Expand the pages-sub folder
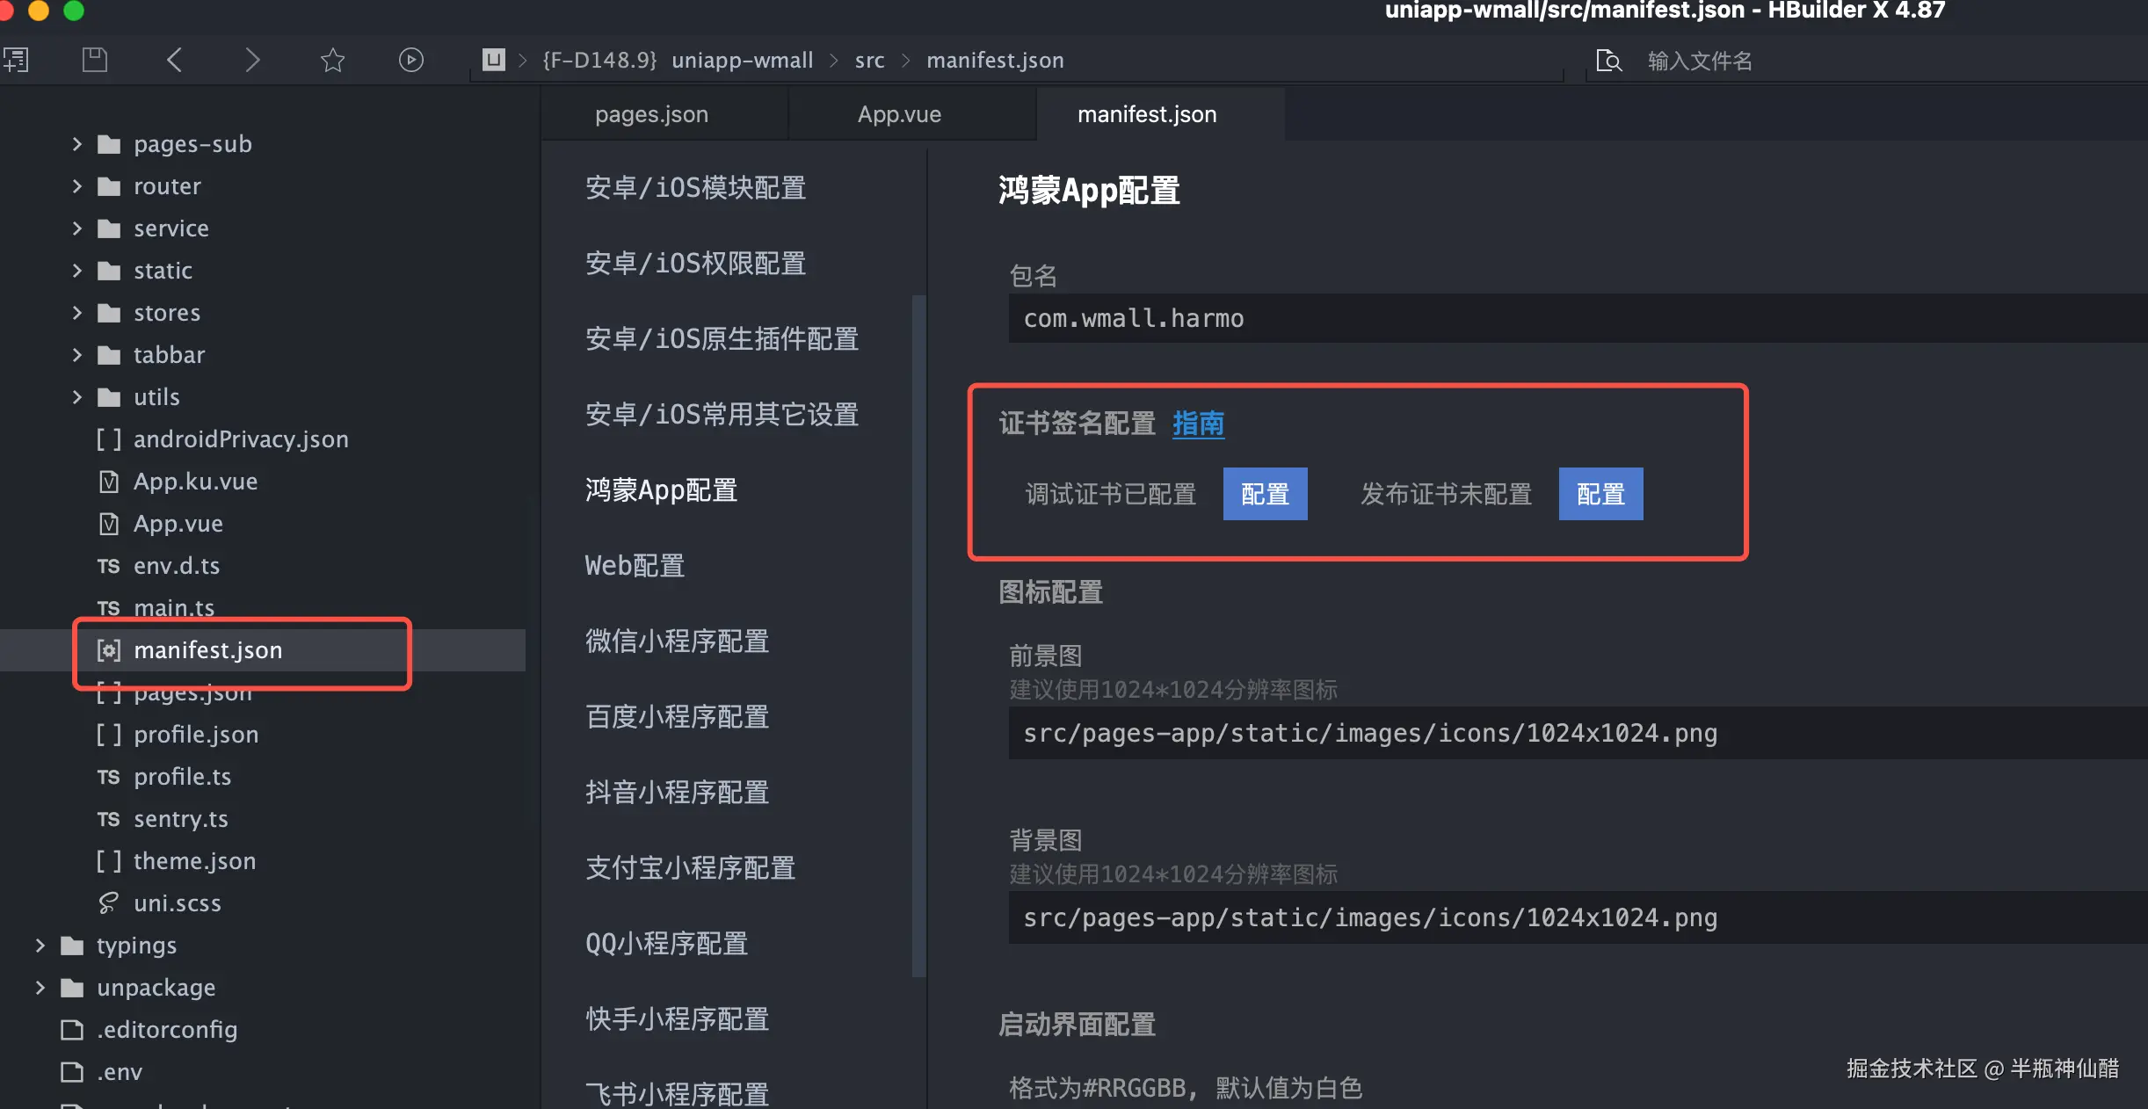The image size is (2148, 1109). click(77, 144)
